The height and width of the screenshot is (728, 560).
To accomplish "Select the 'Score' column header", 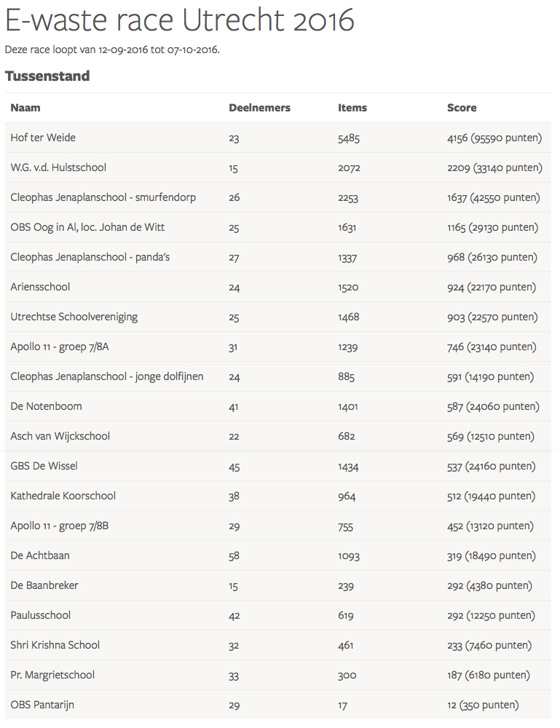I will pyautogui.click(x=462, y=108).
